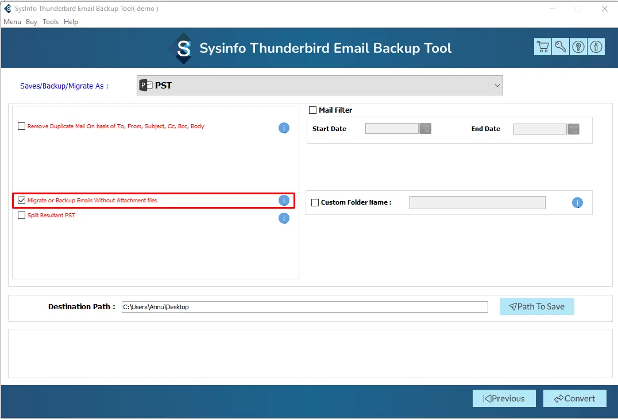Screen dimensions: 618x419
Task: Expand the Saves/Backup/Migrate As PST dropdown
Action: point(320,85)
